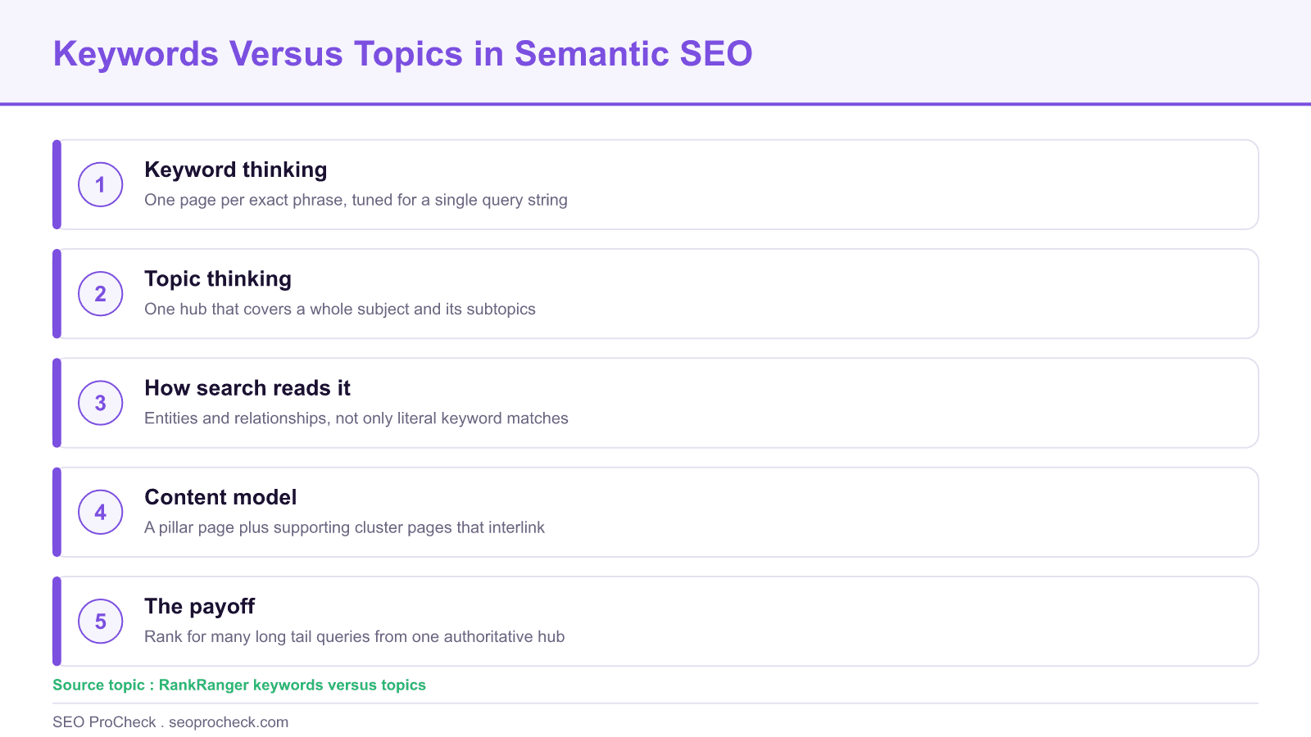The height and width of the screenshot is (737, 1311).
Task: Click text 'One hub that covers a whole subject and its subtopics'
Action: (x=340, y=309)
